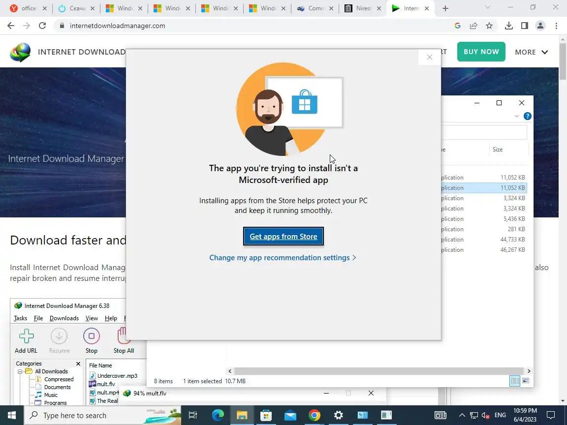567x425 pixels.
Task: Switch to the Comn browser tab
Action: 315,8
